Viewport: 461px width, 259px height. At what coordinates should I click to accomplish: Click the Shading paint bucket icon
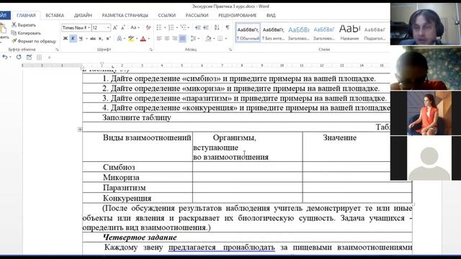click(x=208, y=38)
